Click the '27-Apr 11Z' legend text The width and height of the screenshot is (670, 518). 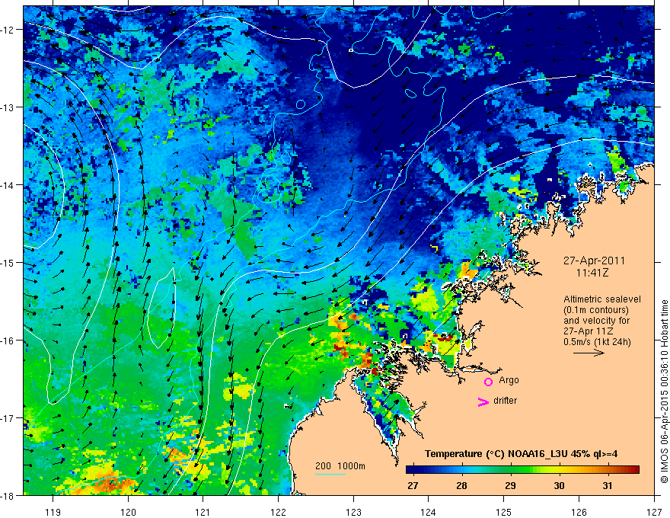coord(588,331)
